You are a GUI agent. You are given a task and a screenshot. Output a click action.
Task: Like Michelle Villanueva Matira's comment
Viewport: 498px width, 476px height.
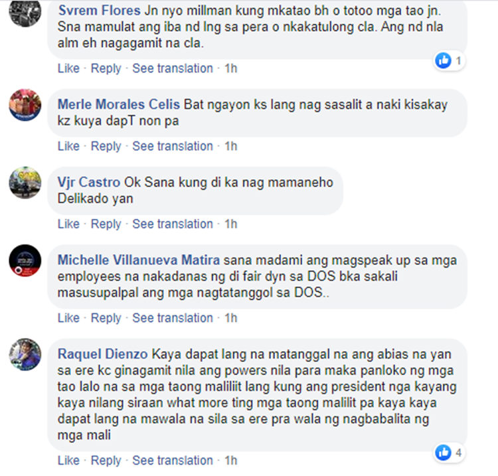coord(68,318)
